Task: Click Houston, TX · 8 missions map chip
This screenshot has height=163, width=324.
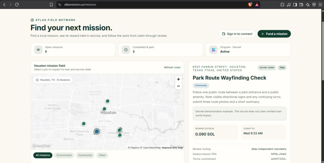Action: coord(53,80)
